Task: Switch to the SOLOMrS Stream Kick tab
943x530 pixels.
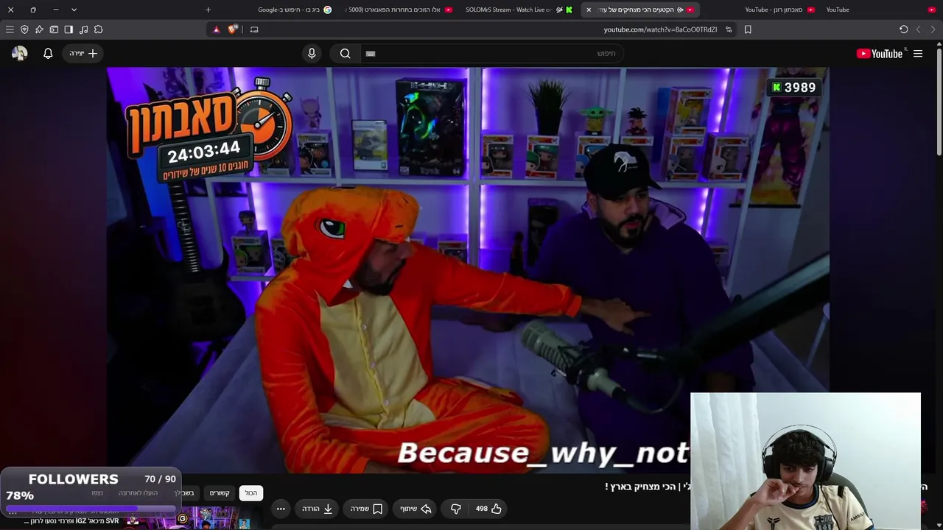Action: pyautogui.click(x=519, y=10)
